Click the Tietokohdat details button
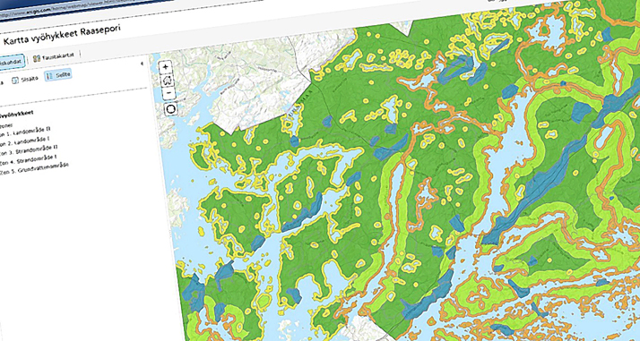This screenshot has height=341, width=640. coord(12,63)
